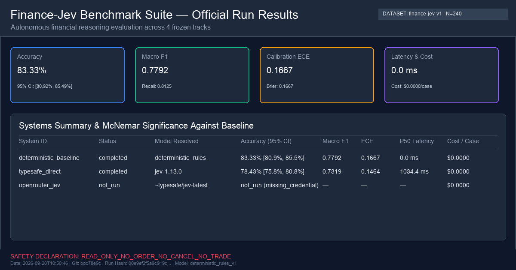Click the jev-1.13.0 model cell

coord(168,171)
